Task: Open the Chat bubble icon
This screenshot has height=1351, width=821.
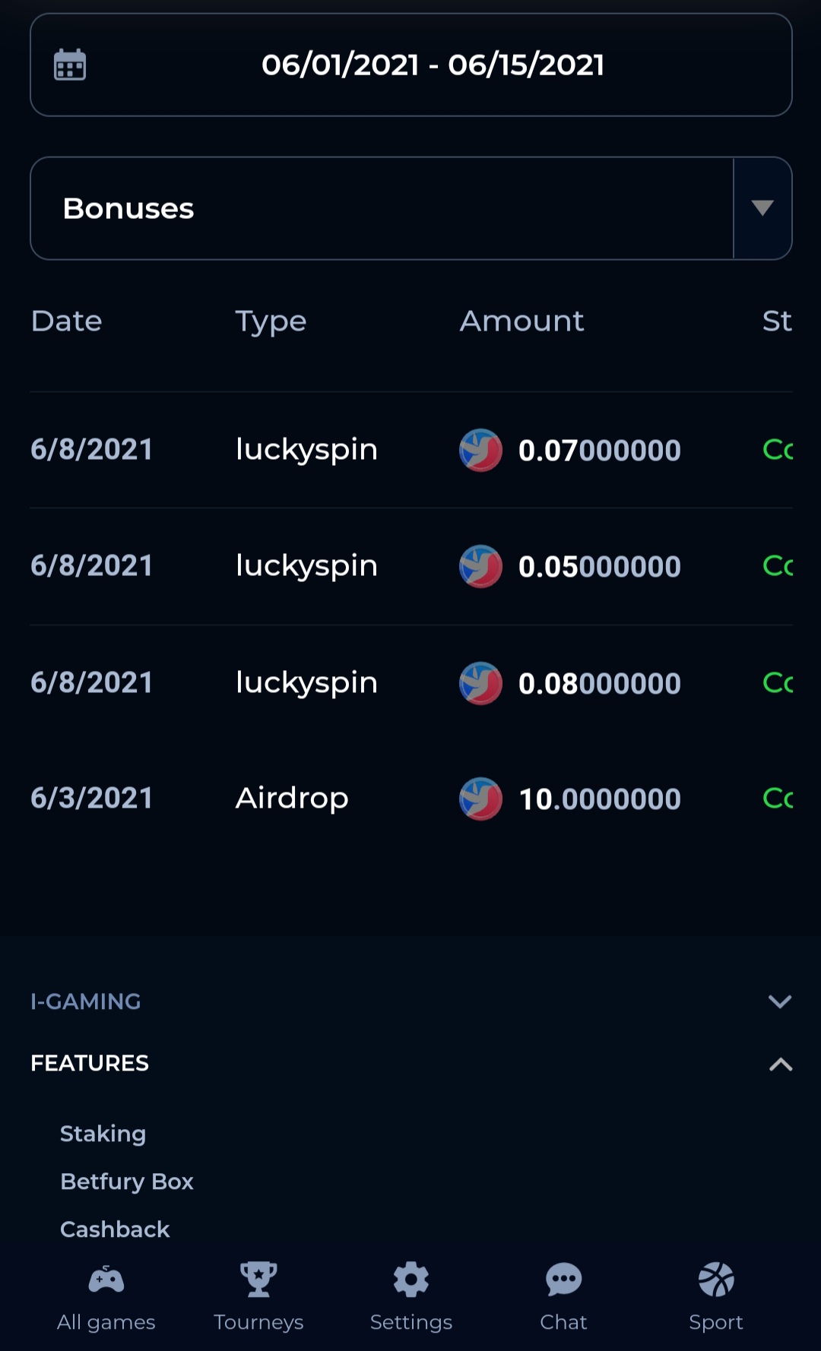Action: (x=563, y=1280)
